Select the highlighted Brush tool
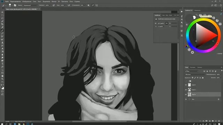The height and width of the screenshot is (125, 223). point(2,30)
